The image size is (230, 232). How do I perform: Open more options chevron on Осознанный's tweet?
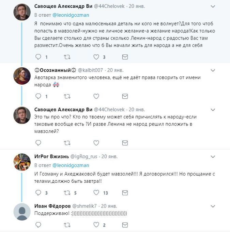point(213,70)
